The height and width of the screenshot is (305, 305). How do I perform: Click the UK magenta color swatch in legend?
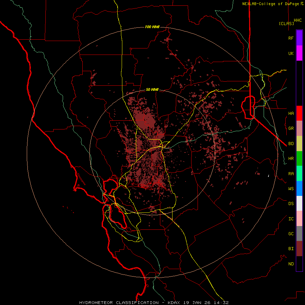[x=299, y=53]
